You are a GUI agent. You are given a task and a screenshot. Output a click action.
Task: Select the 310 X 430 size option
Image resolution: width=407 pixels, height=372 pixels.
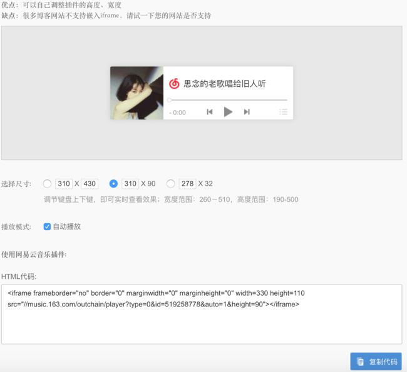tap(47, 184)
